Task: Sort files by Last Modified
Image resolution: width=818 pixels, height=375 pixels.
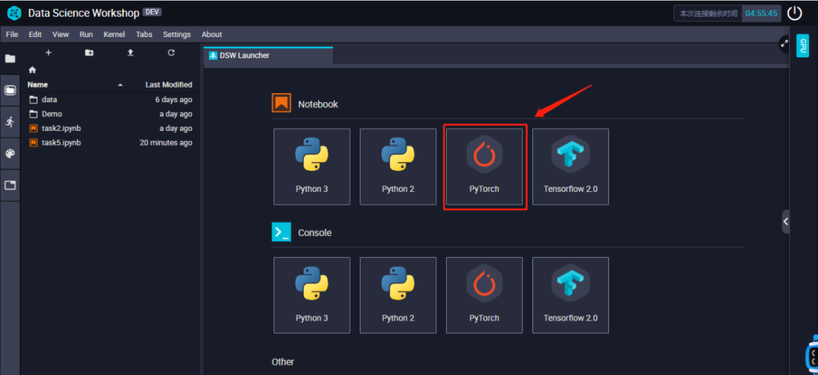Action: pyautogui.click(x=168, y=85)
